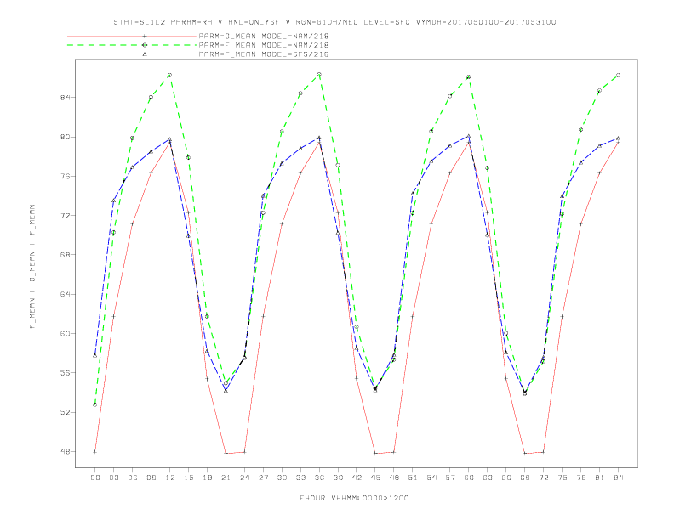Screen dimensions: 674x520
Task: Select legend entry PARM=F_MEAN MODEL=NAM/218
Action: pos(264,45)
